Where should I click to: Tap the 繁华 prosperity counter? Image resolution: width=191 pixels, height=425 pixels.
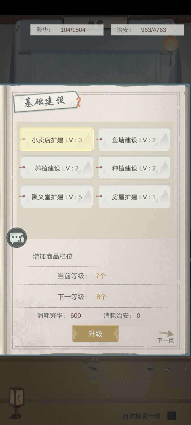pyautogui.click(x=67, y=30)
